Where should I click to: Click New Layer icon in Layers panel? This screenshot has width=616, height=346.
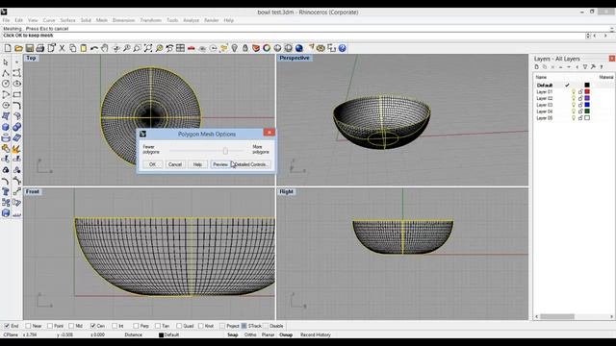coord(537,67)
